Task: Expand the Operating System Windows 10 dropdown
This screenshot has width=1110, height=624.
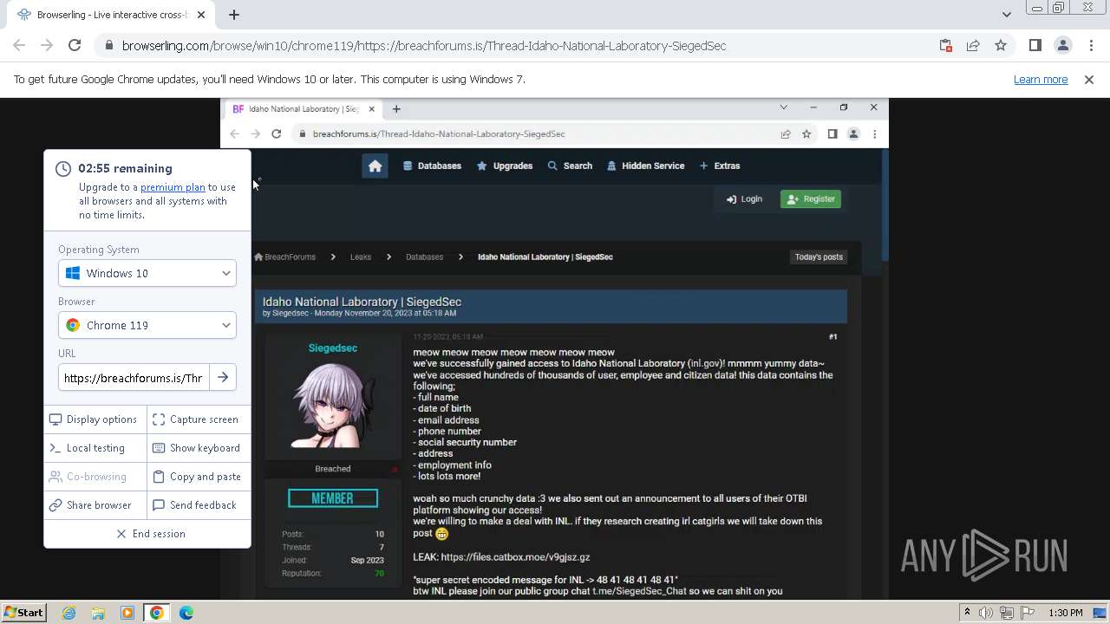Action: click(147, 273)
